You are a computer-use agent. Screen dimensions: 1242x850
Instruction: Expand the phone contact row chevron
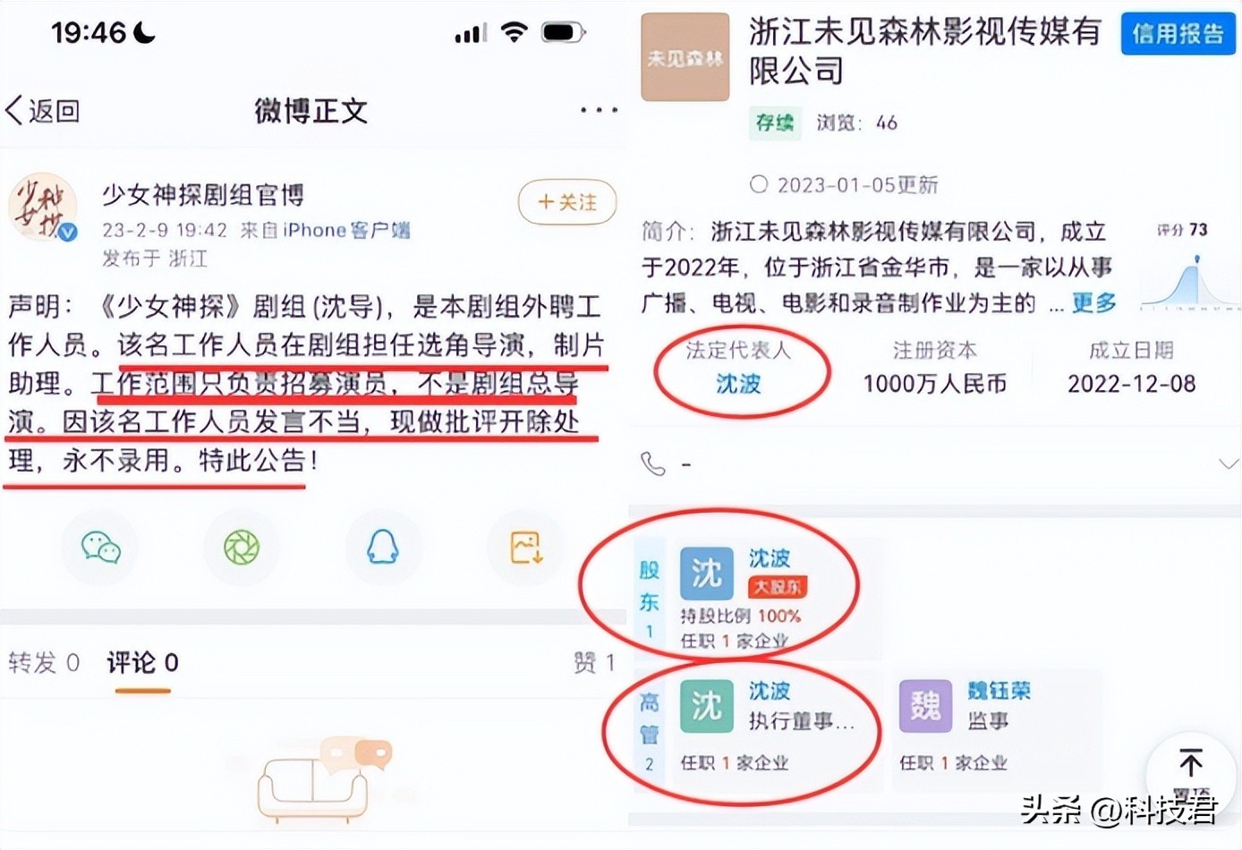[x=1228, y=463]
